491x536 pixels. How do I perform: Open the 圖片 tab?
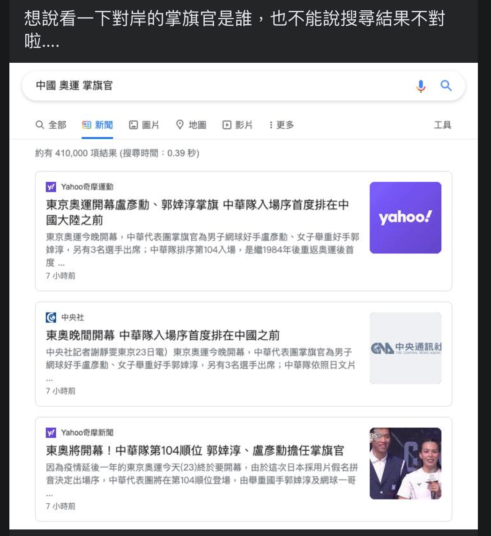[144, 125]
